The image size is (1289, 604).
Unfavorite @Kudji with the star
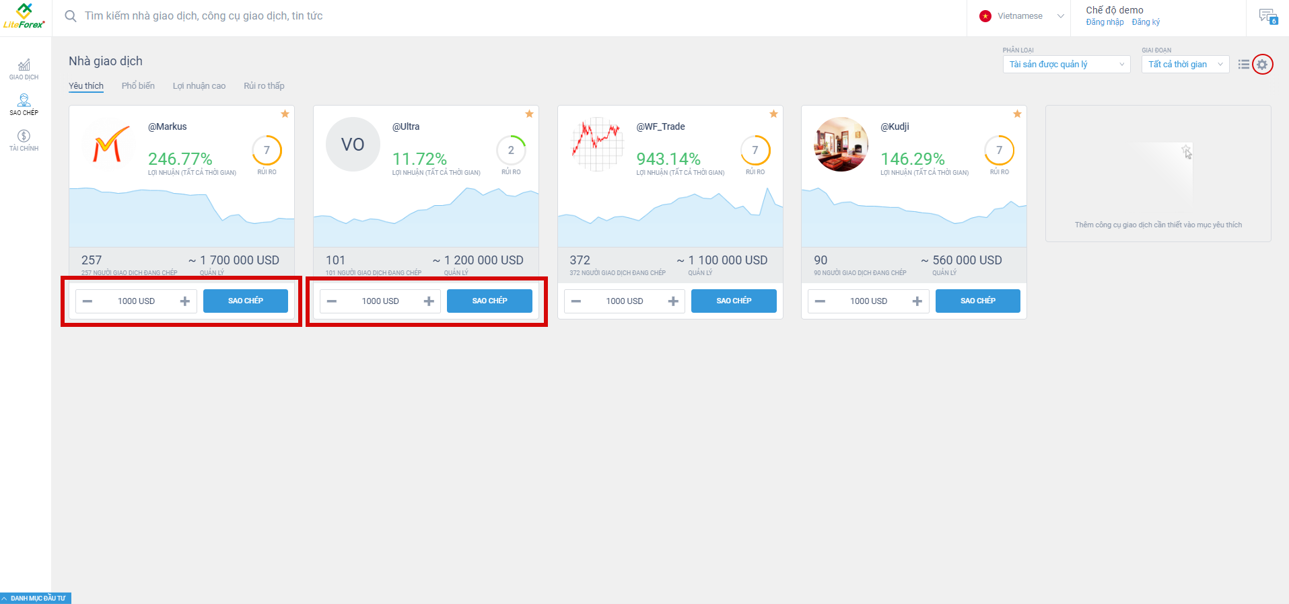click(1018, 114)
